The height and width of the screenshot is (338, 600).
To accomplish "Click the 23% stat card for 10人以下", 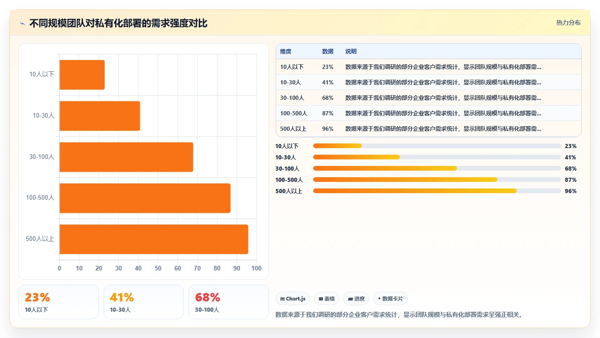I will tap(59, 302).
